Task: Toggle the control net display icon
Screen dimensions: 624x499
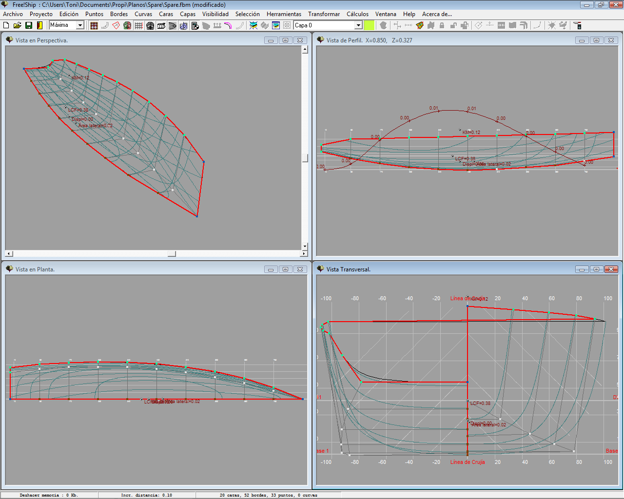Action: [94, 25]
